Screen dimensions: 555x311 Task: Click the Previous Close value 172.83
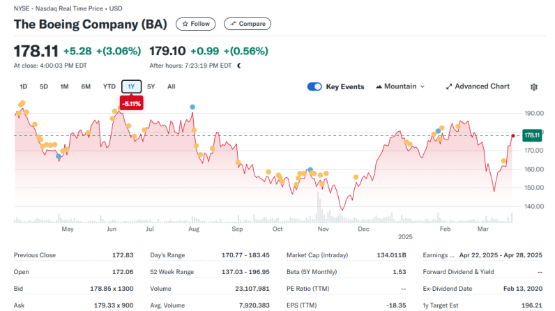click(x=123, y=255)
